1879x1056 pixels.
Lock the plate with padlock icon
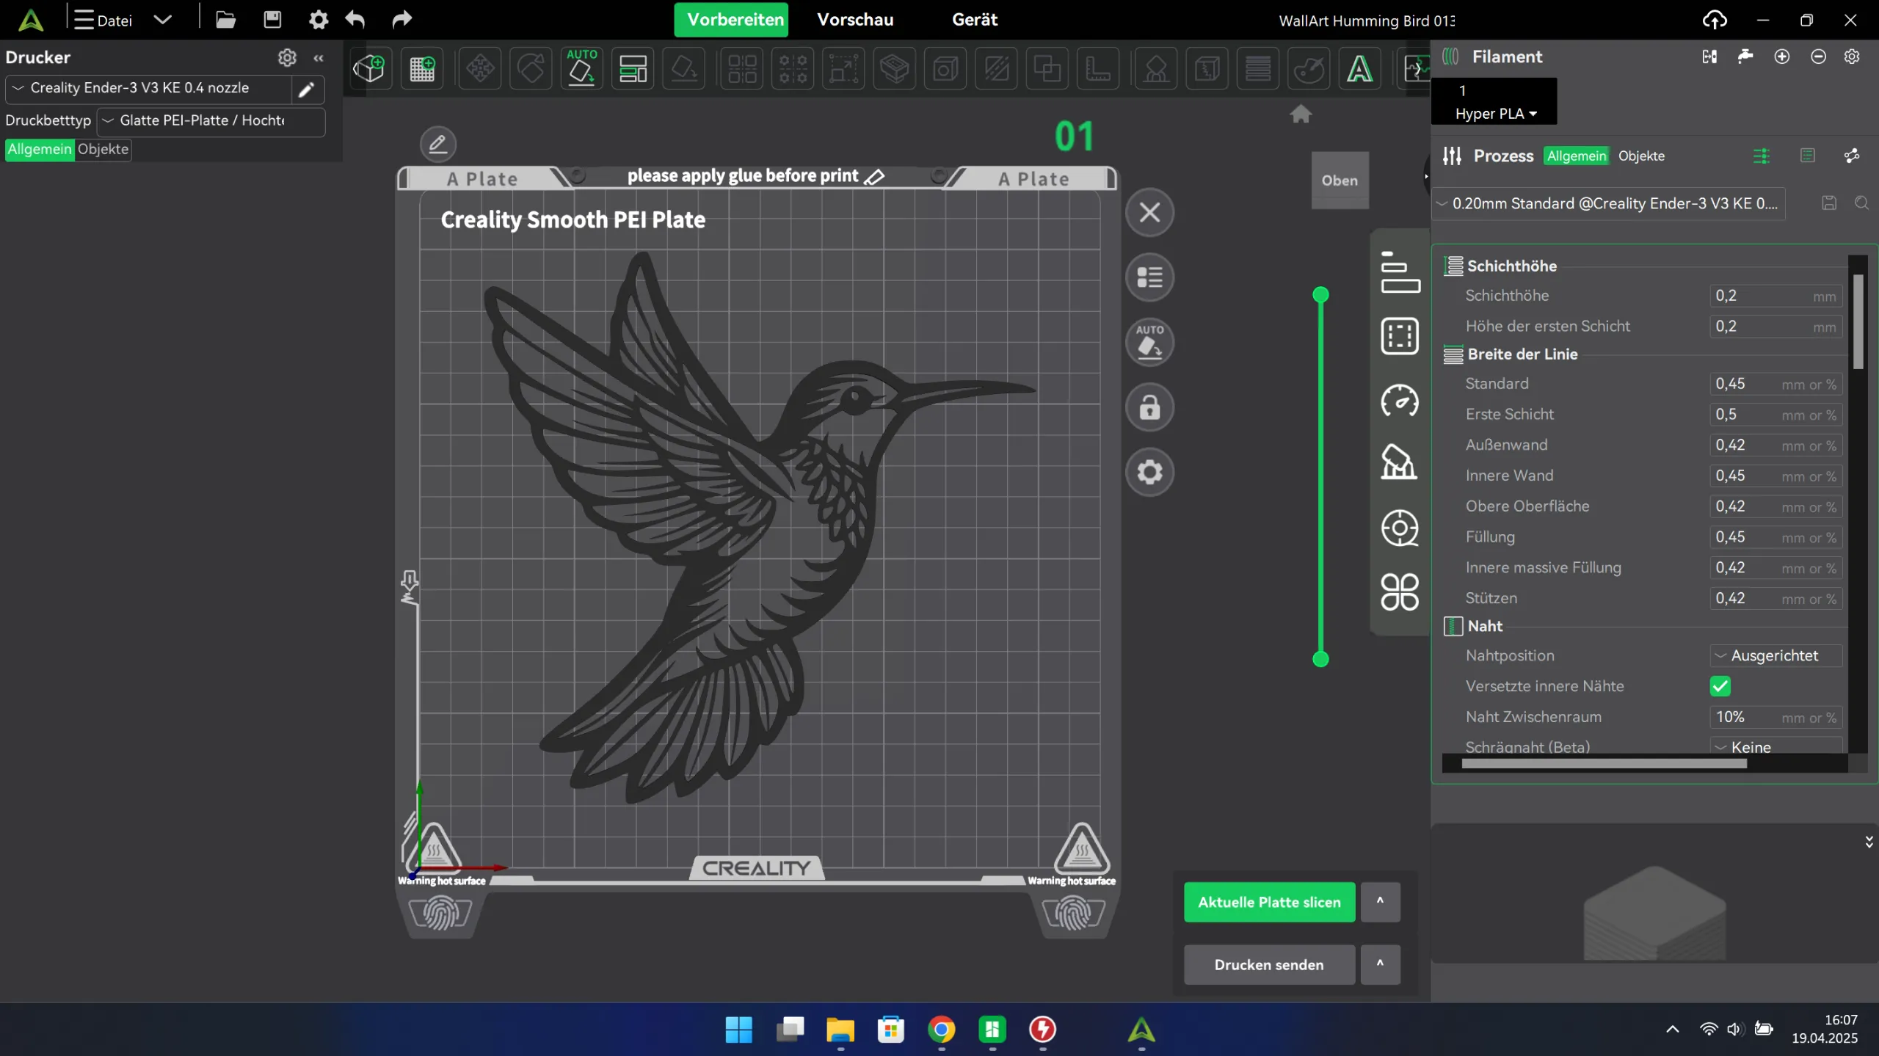1149,407
